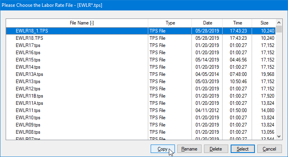Select the EWLR17.tps file

(141, 45)
